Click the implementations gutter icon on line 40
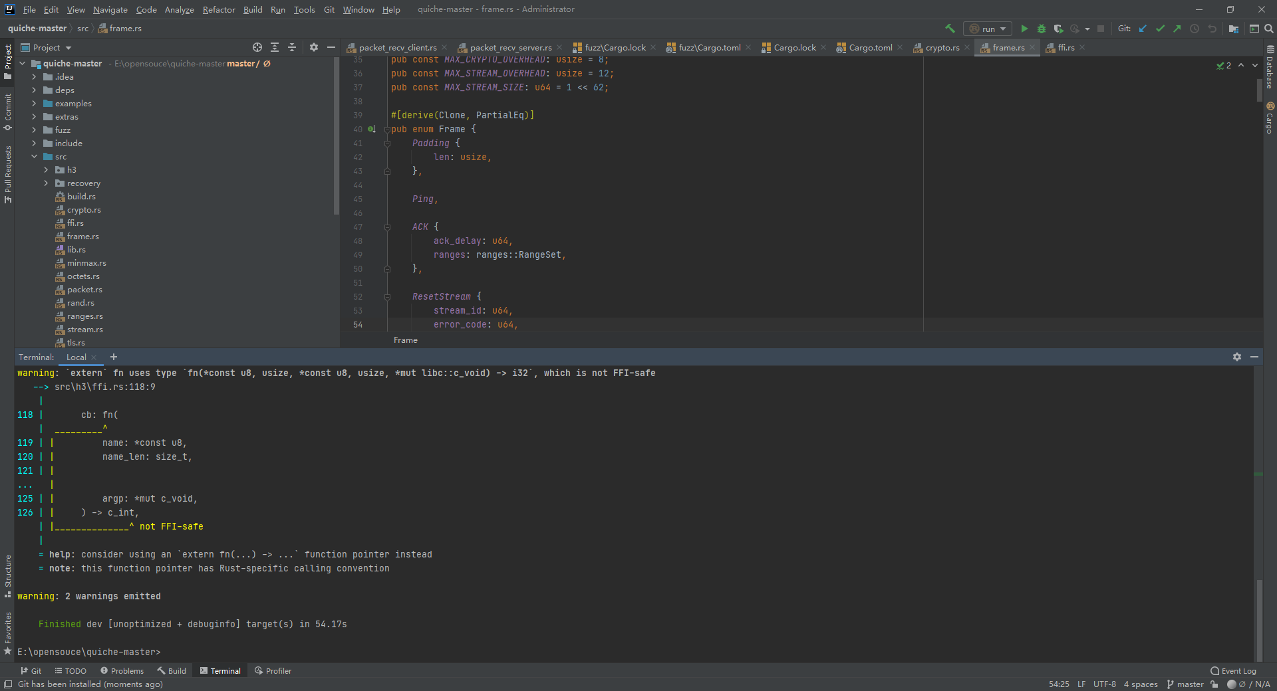Viewport: 1277px width, 691px height. [372, 129]
